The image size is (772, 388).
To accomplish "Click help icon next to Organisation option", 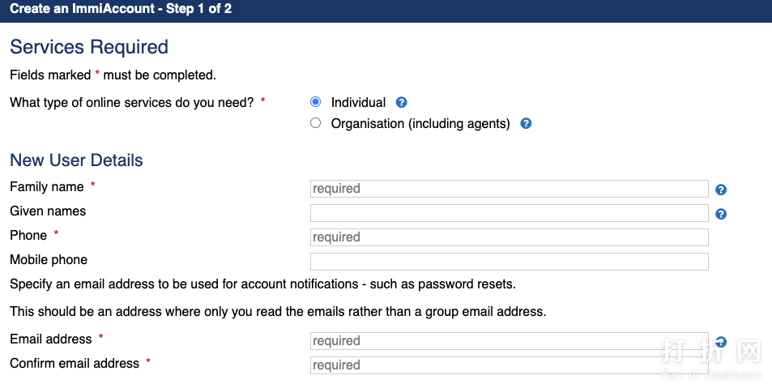I will click(526, 124).
